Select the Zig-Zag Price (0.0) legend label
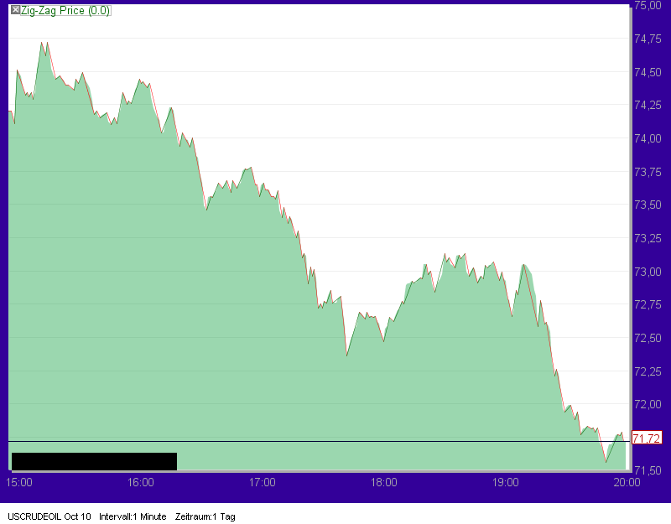Screen dimensions: 671x524 [x=65, y=10]
